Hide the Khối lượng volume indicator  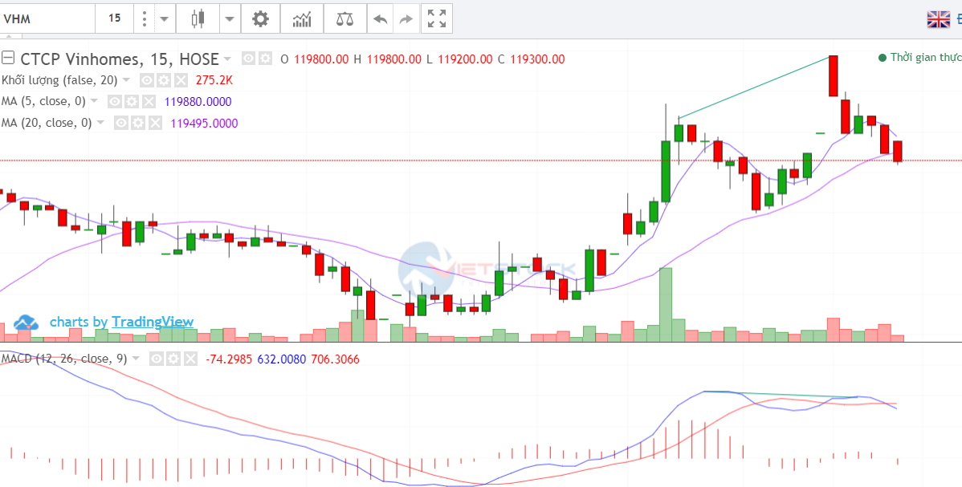pos(147,80)
